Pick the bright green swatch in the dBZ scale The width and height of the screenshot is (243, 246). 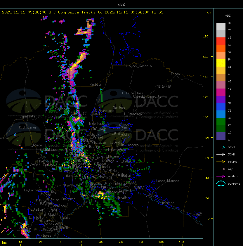pos(221,122)
